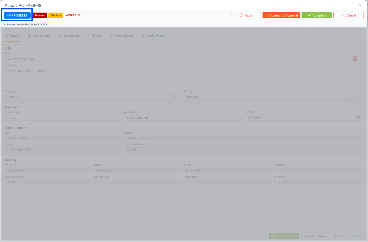Clear the Category field with X icon
Viewport: 368px width, 242px height.
point(173,97)
